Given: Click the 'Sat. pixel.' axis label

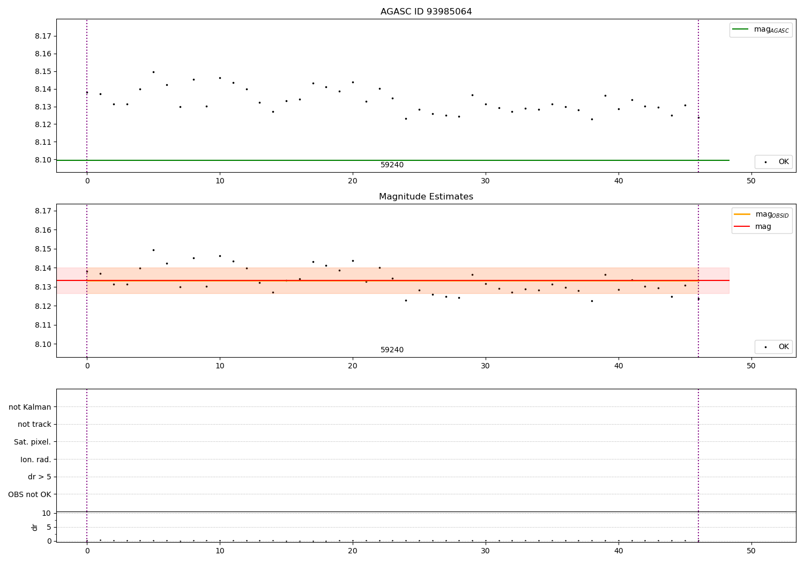Looking at the screenshot, I should coord(33,442).
